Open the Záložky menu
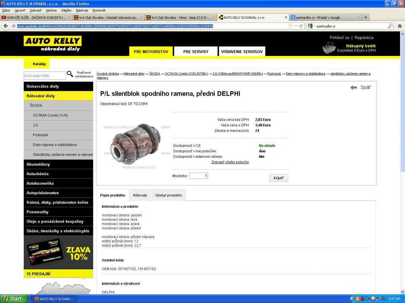Screen dimensions: 405x303 pyautogui.click(x=66, y=11)
